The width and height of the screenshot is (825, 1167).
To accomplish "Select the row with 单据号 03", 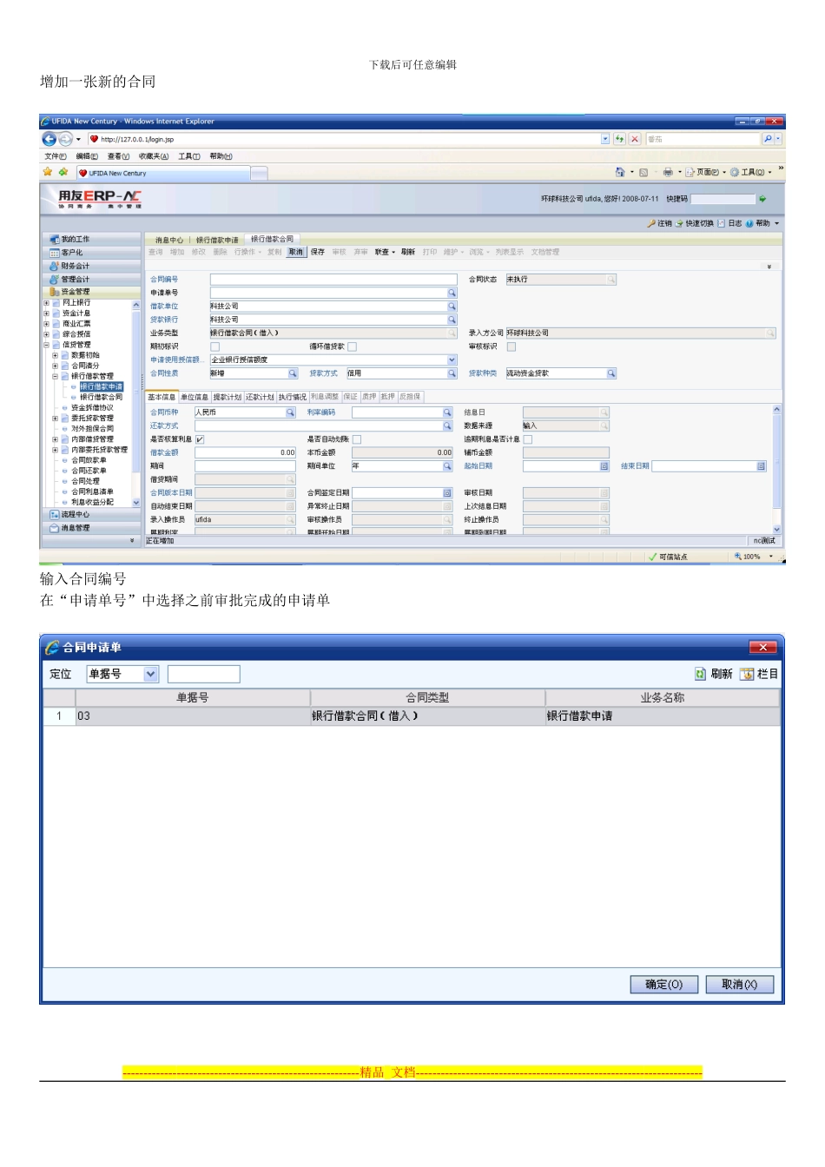I will [412, 716].
